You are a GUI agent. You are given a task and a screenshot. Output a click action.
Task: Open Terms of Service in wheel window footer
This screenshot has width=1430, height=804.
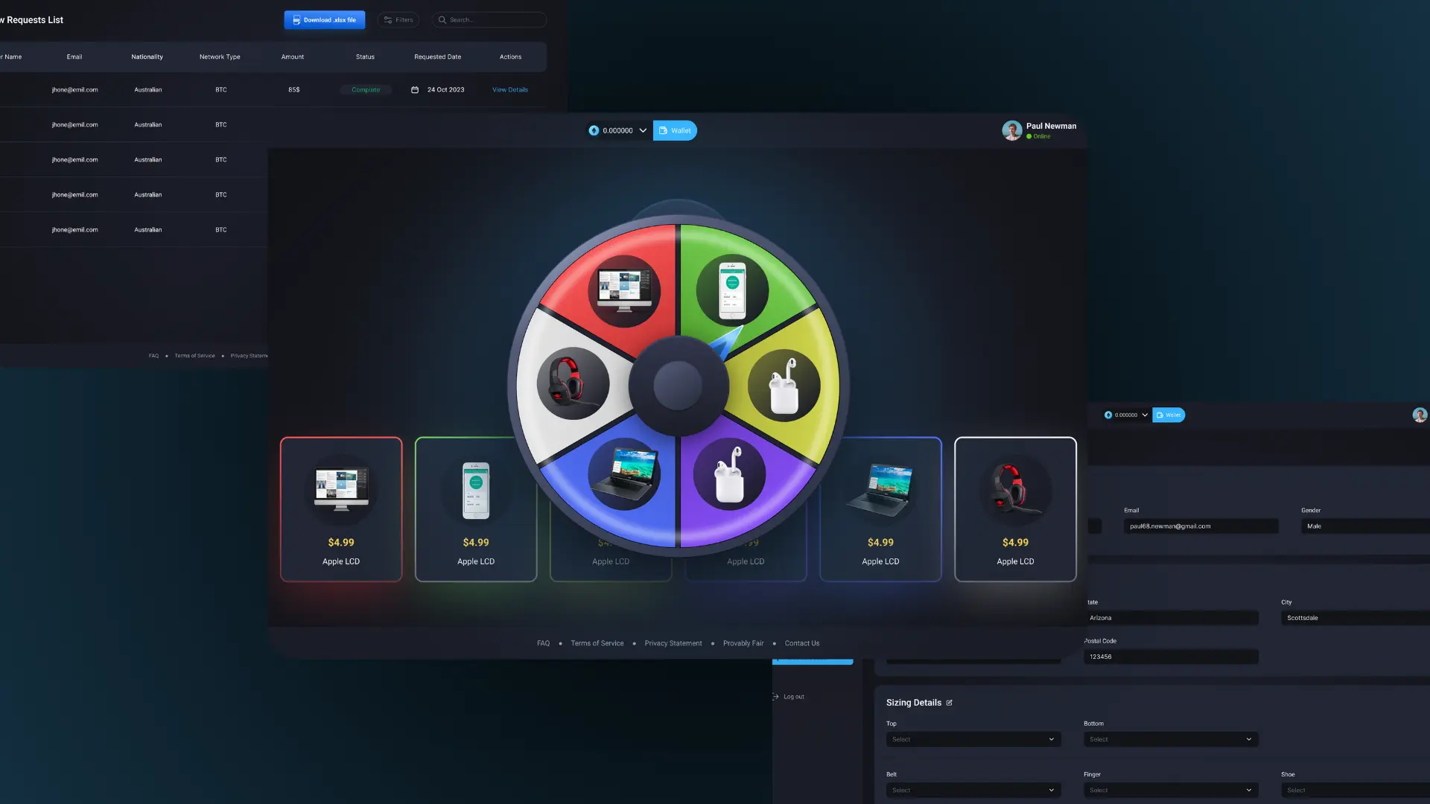point(597,643)
